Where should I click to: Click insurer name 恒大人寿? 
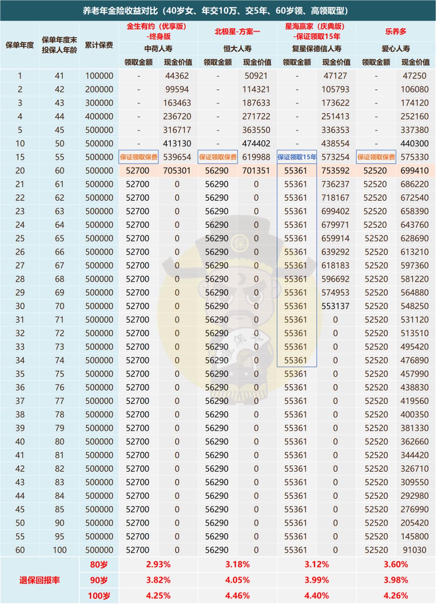coord(237,48)
